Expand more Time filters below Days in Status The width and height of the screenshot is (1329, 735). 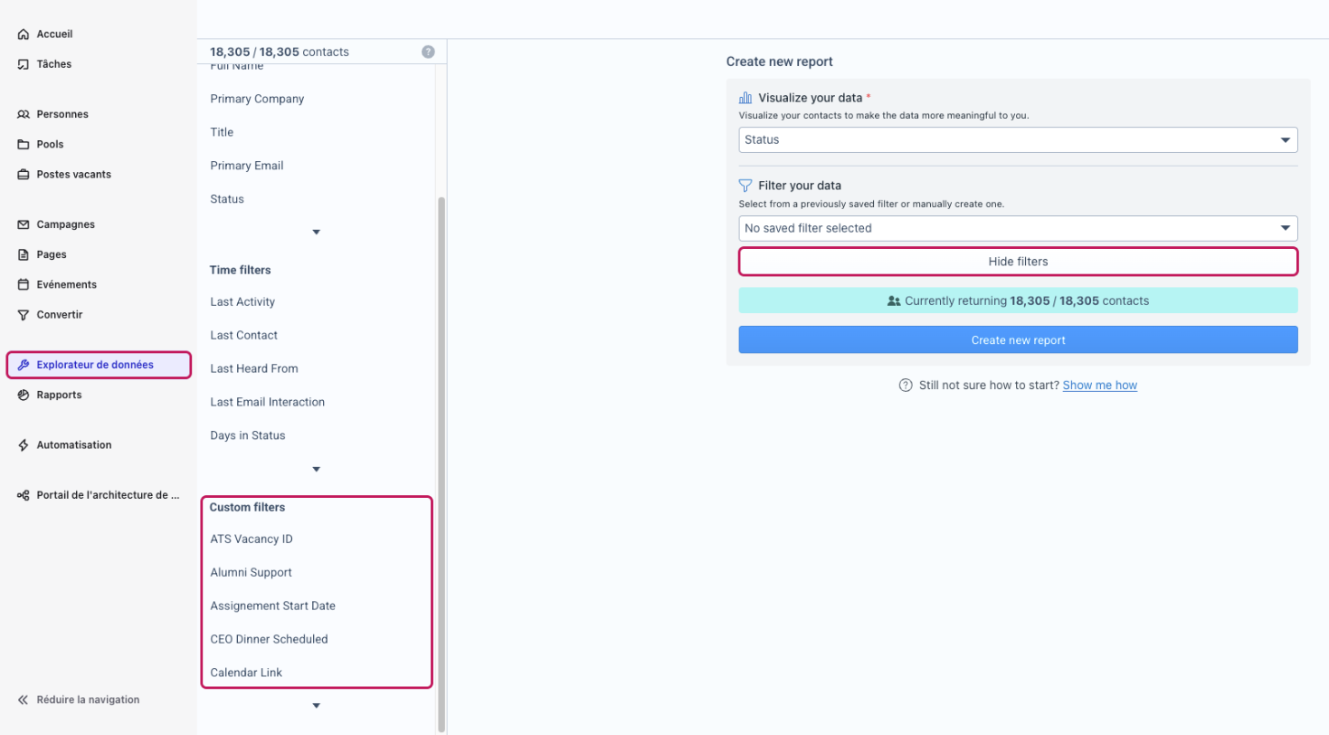(316, 470)
